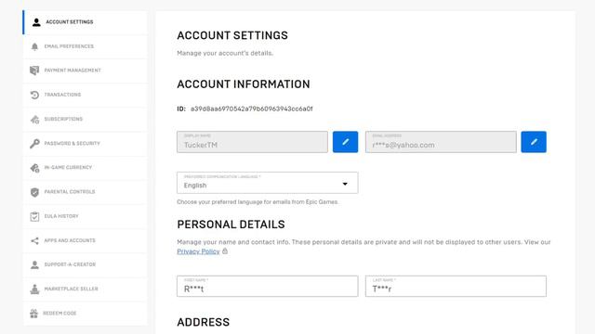Open the Account Settings menu item

(x=85, y=22)
